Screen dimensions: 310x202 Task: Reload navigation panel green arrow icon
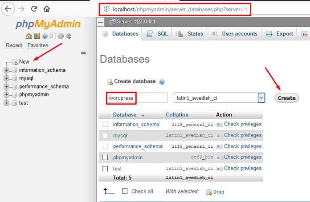point(69,36)
